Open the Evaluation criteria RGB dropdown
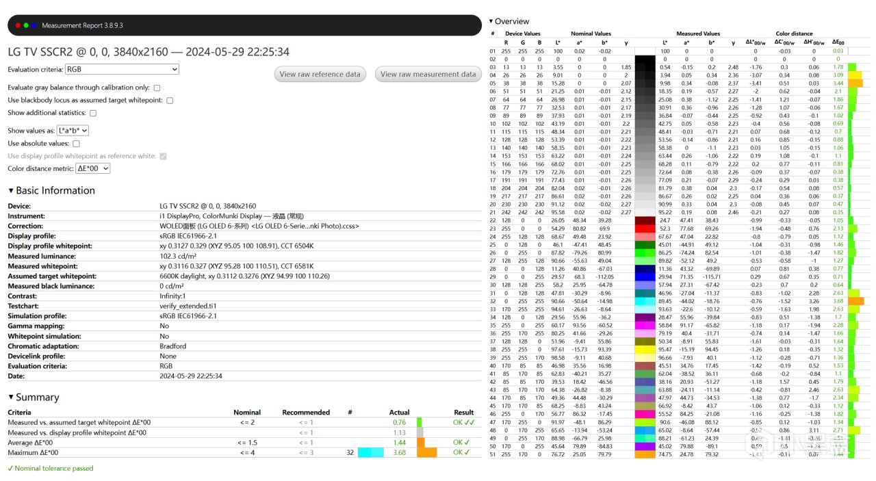Screen dimensions: 876x481 pos(122,69)
